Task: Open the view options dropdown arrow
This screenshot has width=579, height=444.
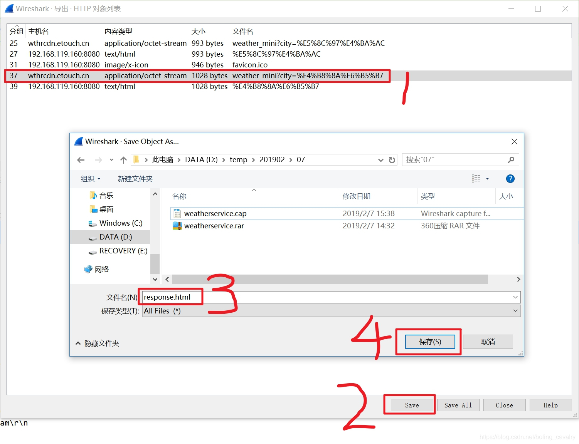Action: coord(487,179)
